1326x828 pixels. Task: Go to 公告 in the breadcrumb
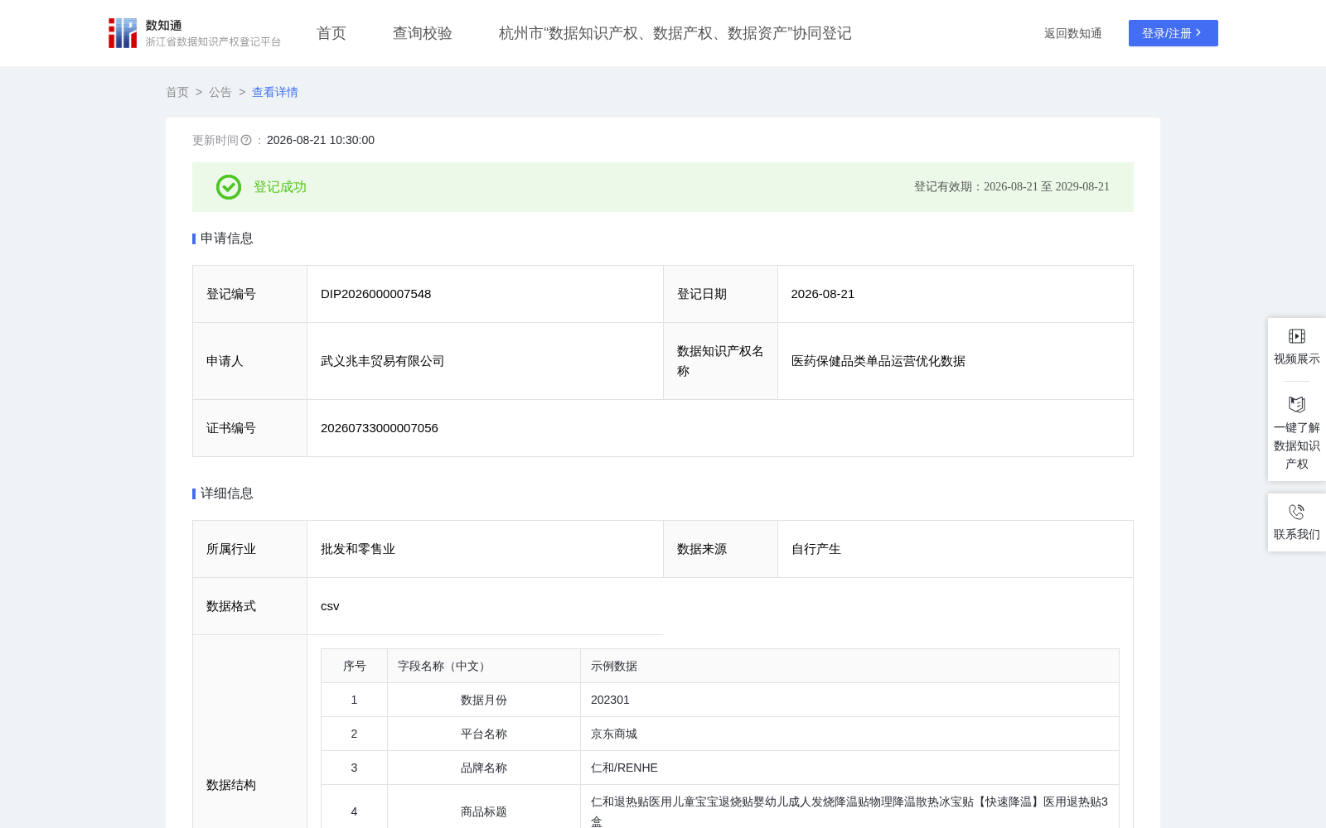[x=220, y=92]
